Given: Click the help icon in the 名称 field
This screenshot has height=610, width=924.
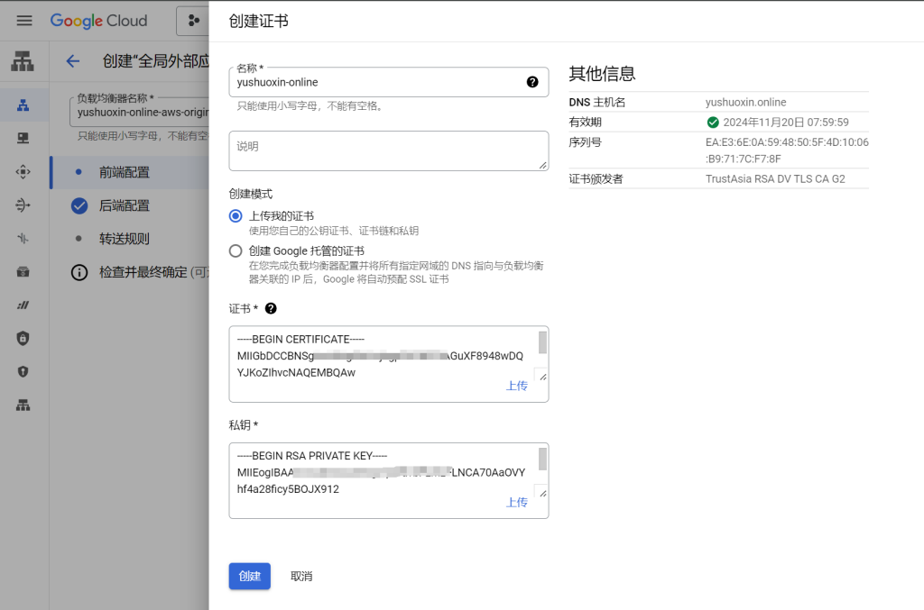Looking at the screenshot, I should coord(532,82).
